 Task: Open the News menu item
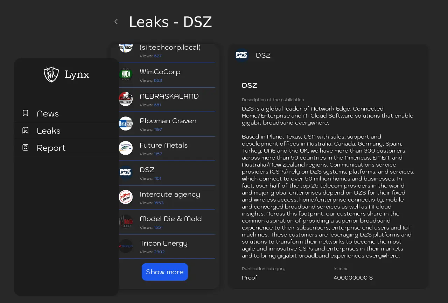(48, 114)
